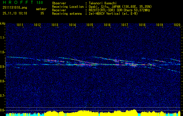Click the 2el-HB9CV Vertical antenna text

click(113, 14)
